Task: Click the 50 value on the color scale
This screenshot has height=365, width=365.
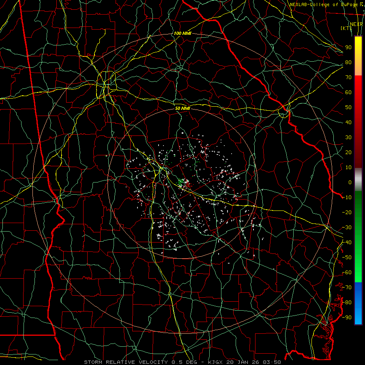Action: pyautogui.click(x=348, y=107)
